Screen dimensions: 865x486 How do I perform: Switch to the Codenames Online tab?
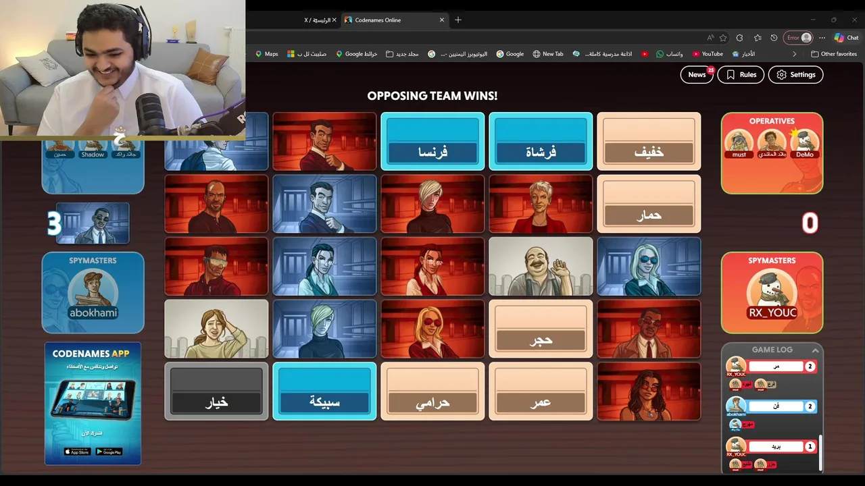(395, 20)
